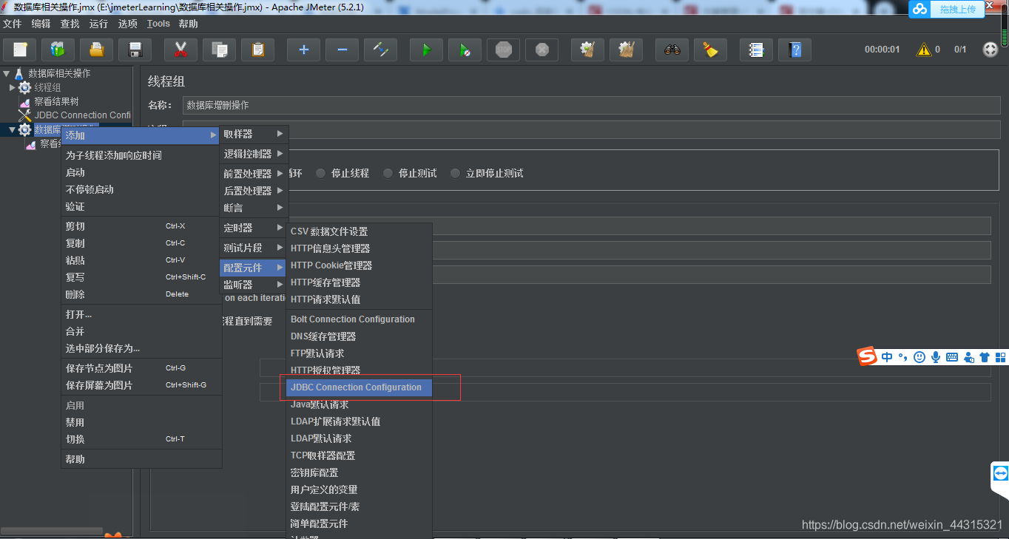The image size is (1009, 539).
Task: Click the Paste clipboard toolbar icon
Action: (257, 50)
